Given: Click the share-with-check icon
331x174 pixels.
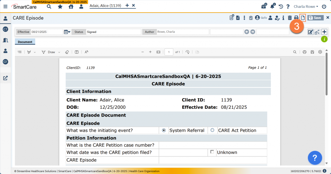Looking at the screenshot, I should (x=317, y=32).
